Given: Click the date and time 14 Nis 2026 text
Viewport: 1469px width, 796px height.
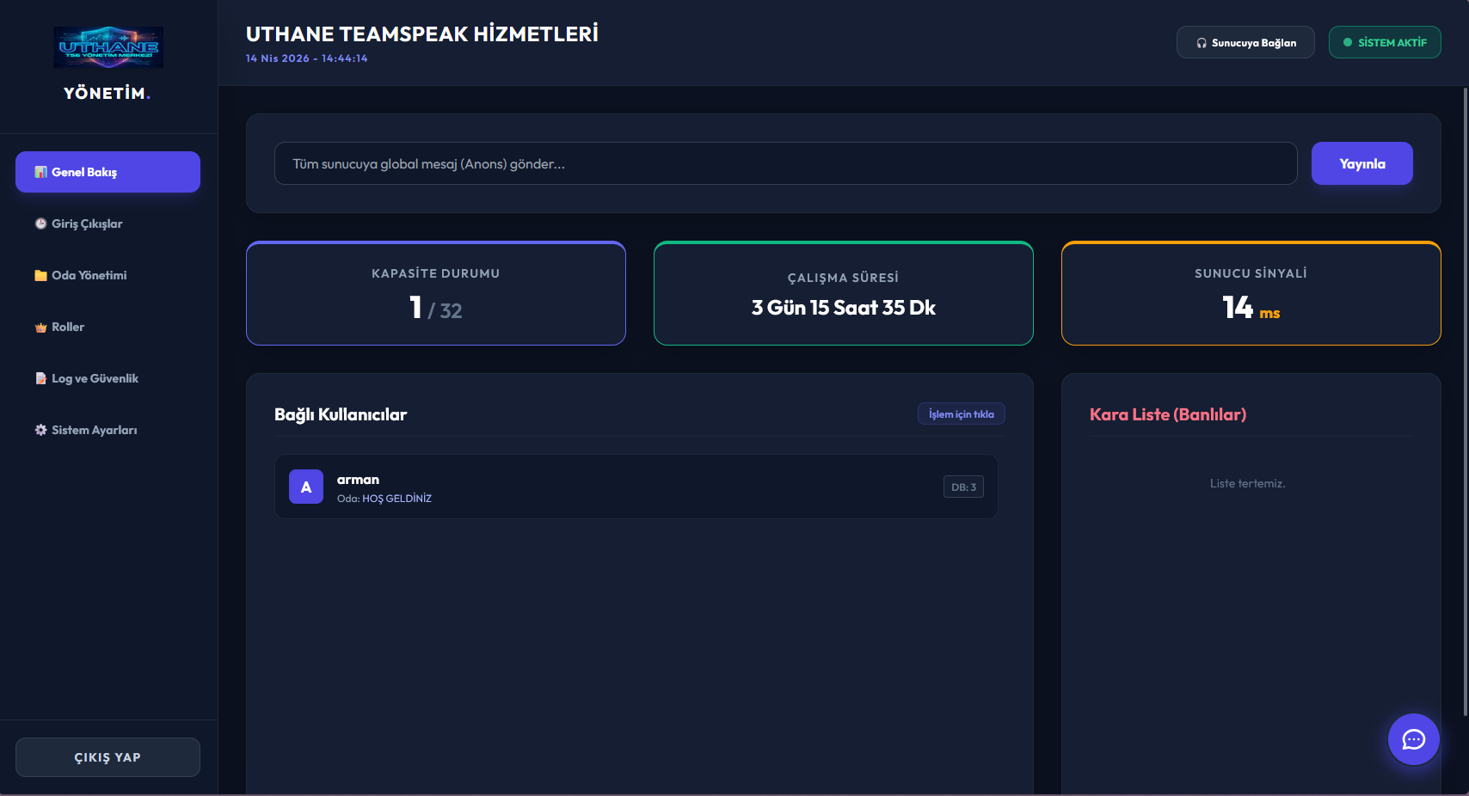Looking at the screenshot, I should [306, 58].
